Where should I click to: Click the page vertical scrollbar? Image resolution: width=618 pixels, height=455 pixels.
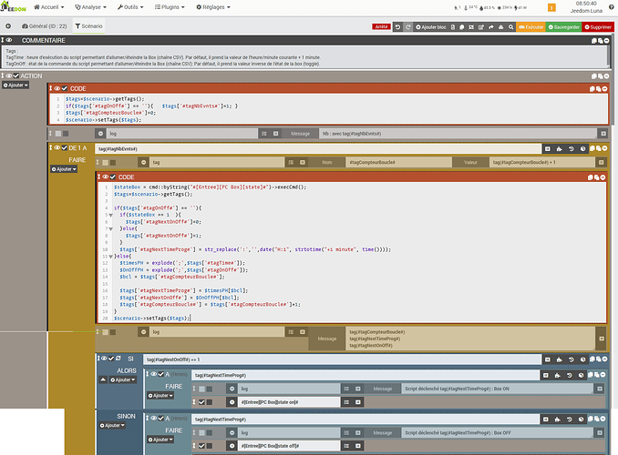[x=613, y=79]
